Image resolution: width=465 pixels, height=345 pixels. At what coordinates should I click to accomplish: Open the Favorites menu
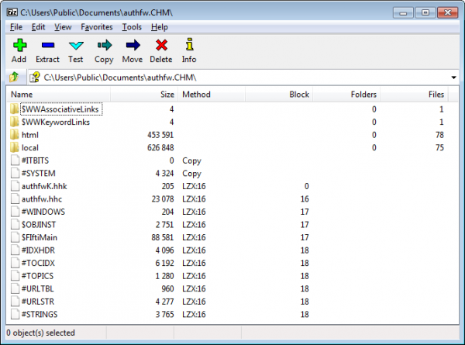pyautogui.click(x=97, y=27)
